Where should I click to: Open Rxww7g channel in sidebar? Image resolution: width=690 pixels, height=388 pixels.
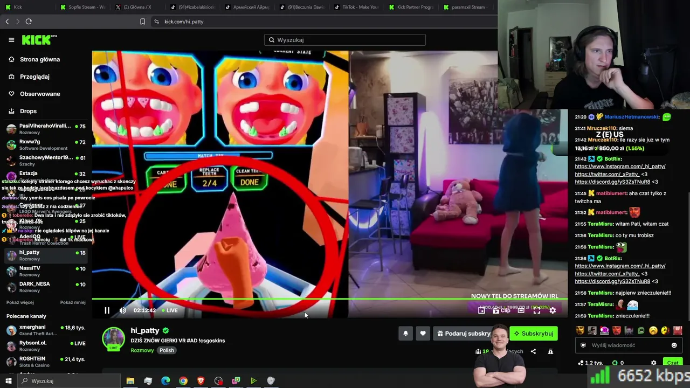pyautogui.click(x=46, y=144)
